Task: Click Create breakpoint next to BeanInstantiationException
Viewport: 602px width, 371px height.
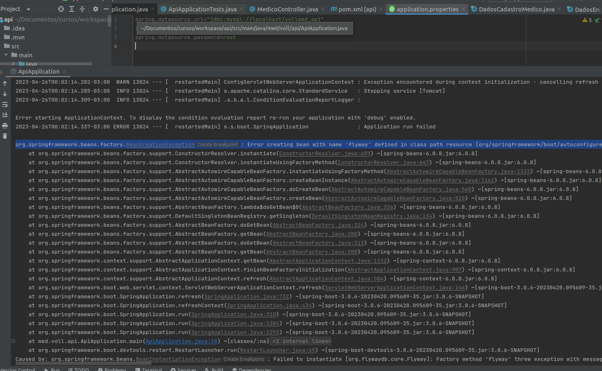Action: pyautogui.click(x=244, y=359)
